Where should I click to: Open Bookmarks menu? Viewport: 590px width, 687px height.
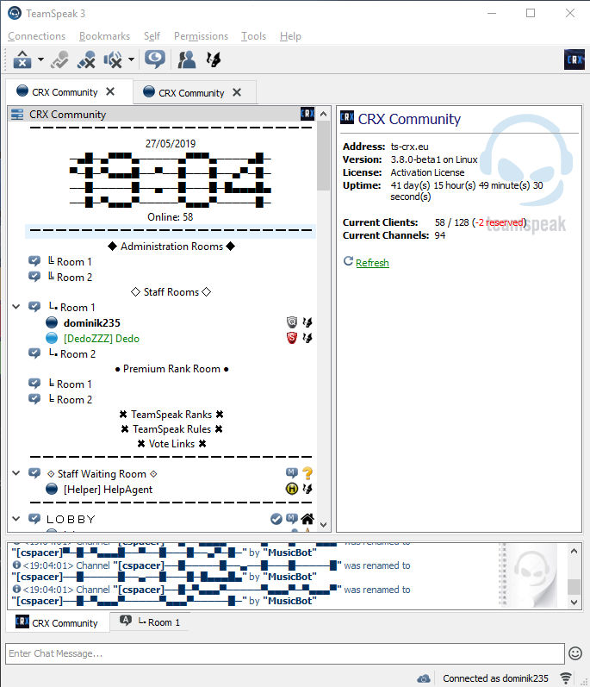click(104, 36)
